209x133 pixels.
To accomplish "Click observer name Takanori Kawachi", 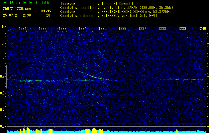I will tap(117, 4).
